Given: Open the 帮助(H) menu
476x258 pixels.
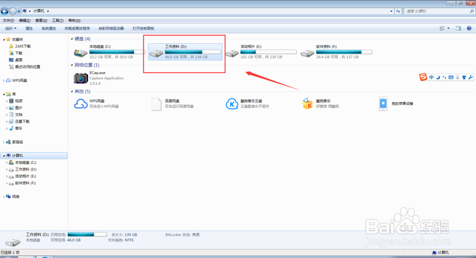Looking at the screenshot, I should tap(74, 20).
